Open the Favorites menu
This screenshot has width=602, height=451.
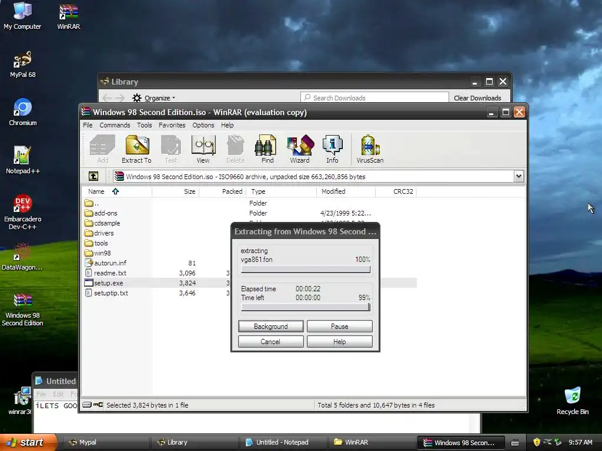[172, 125]
